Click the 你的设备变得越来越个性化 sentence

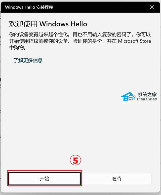[38, 34]
